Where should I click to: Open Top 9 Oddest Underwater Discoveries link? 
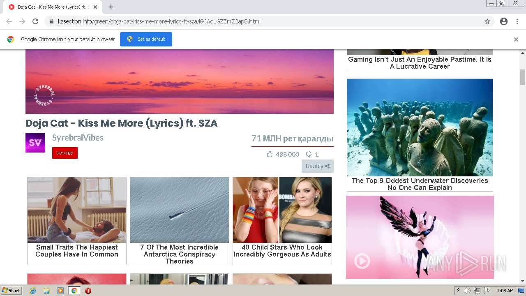tap(420, 184)
